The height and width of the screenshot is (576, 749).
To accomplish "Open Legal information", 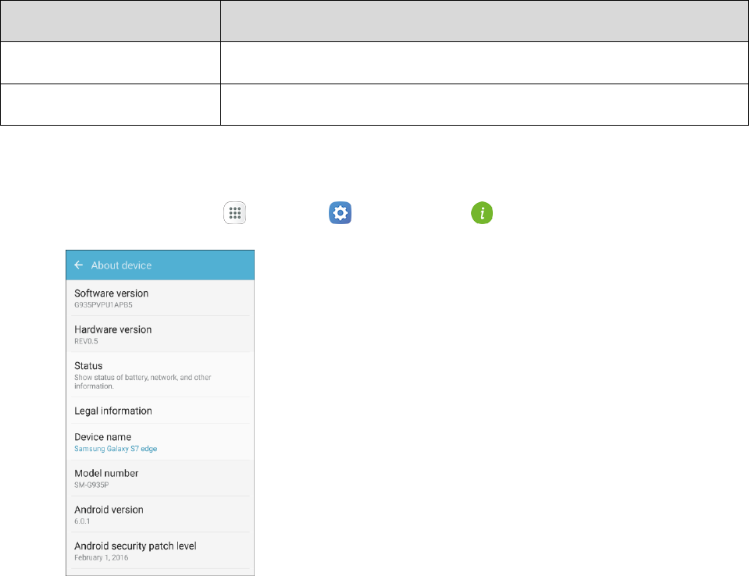I will pyautogui.click(x=160, y=411).
